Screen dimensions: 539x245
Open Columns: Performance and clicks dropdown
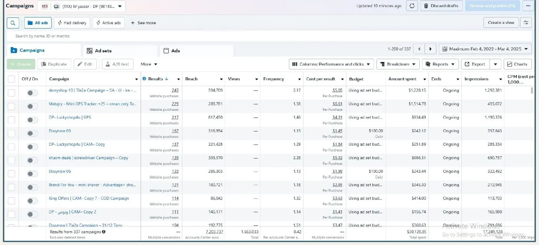[331, 64]
